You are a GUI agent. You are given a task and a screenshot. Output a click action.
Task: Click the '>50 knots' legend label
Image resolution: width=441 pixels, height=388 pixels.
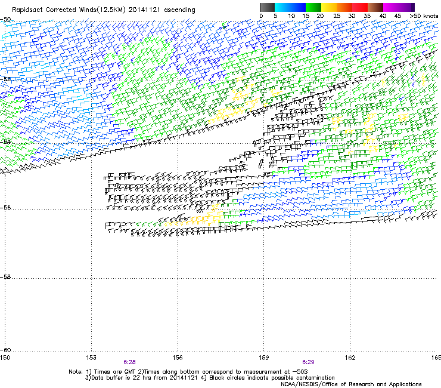point(424,16)
